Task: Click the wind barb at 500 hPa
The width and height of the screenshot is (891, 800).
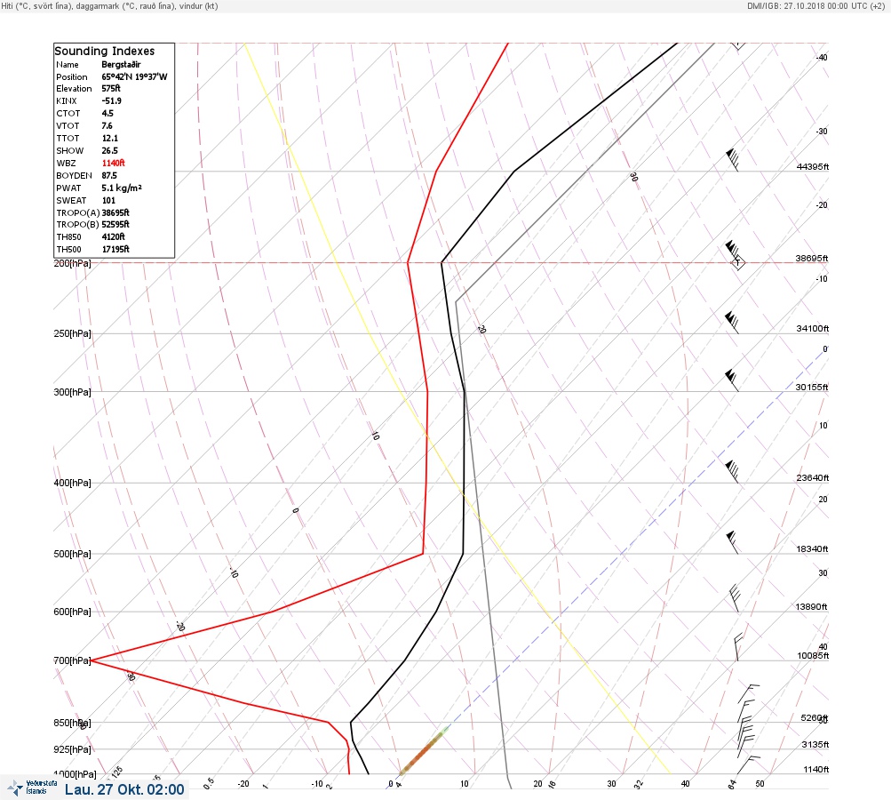Action: pyautogui.click(x=733, y=542)
